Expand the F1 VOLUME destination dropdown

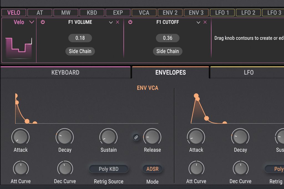(x=111, y=22)
